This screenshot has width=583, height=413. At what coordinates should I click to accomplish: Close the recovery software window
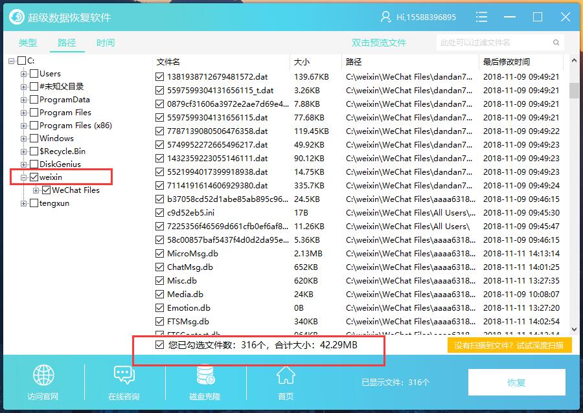565,17
